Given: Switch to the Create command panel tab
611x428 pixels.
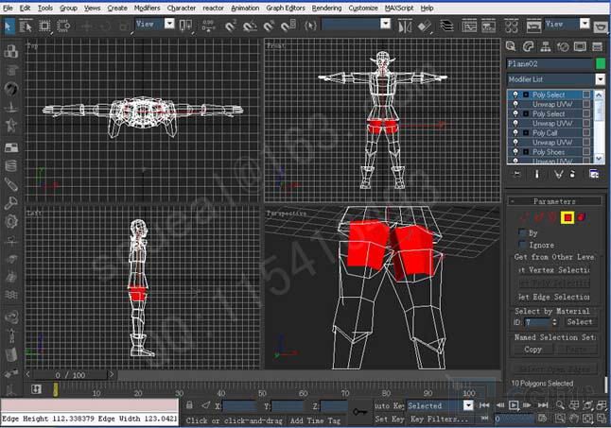Looking at the screenshot, I should [511, 46].
